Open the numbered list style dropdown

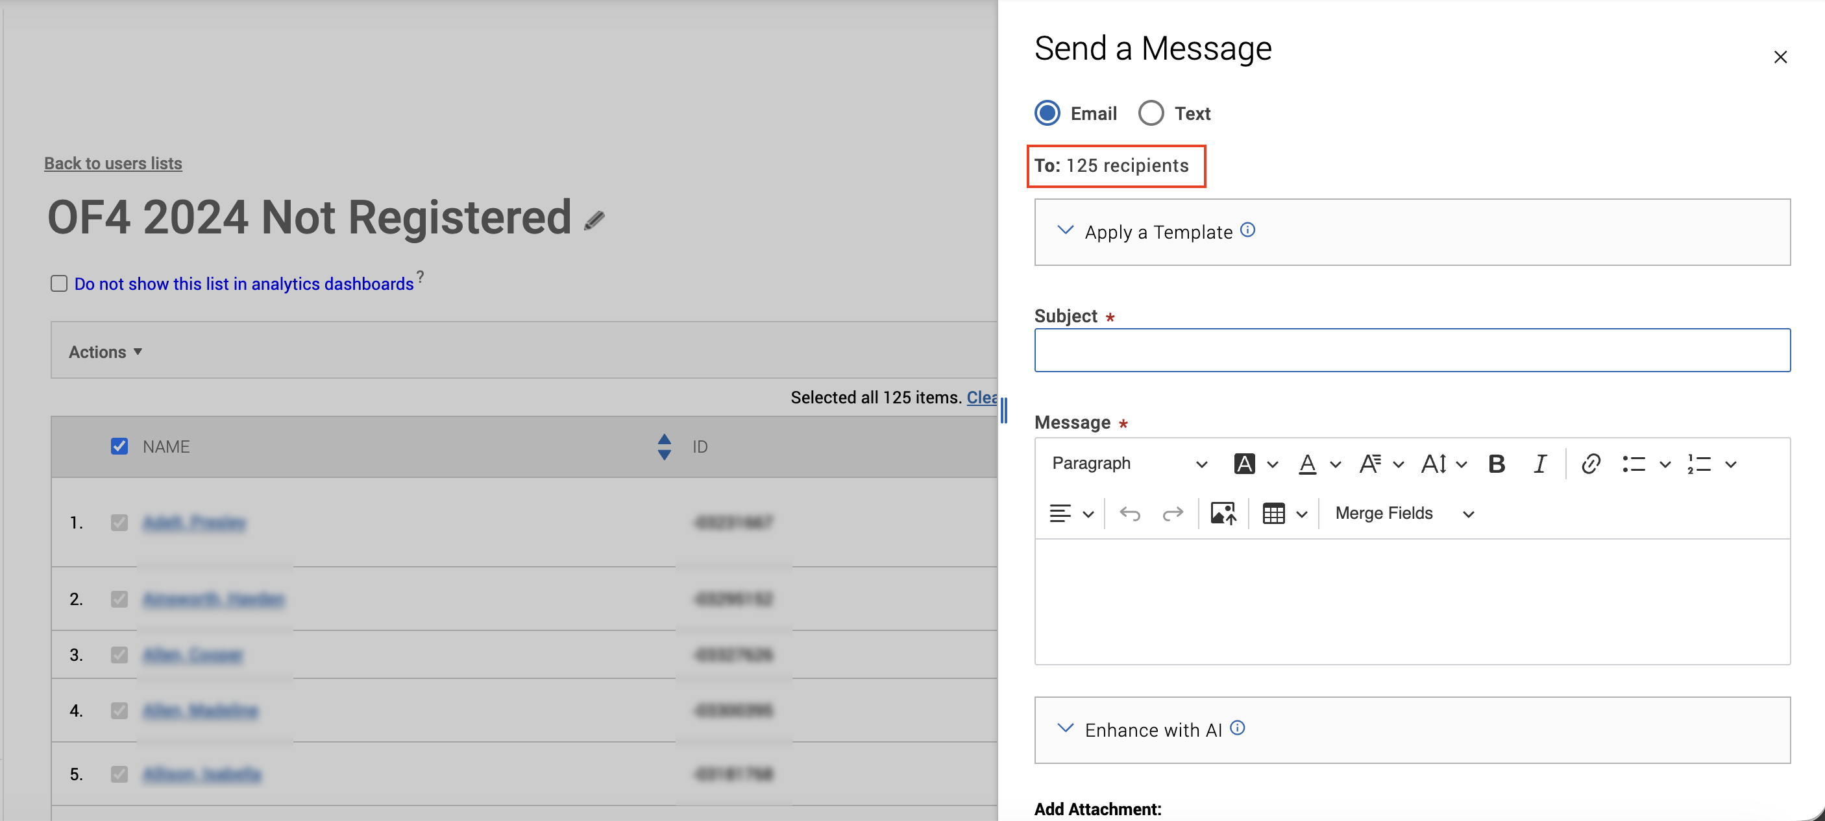pyautogui.click(x=1730, y=465)
